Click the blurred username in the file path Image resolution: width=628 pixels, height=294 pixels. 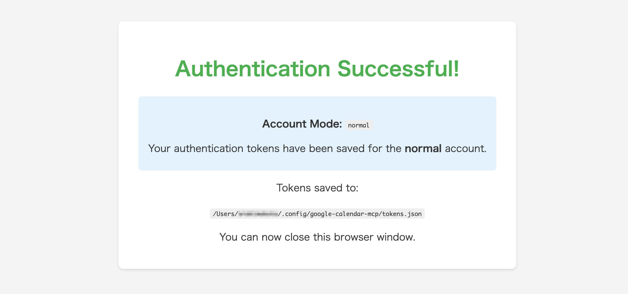click(x=258, y=214)
